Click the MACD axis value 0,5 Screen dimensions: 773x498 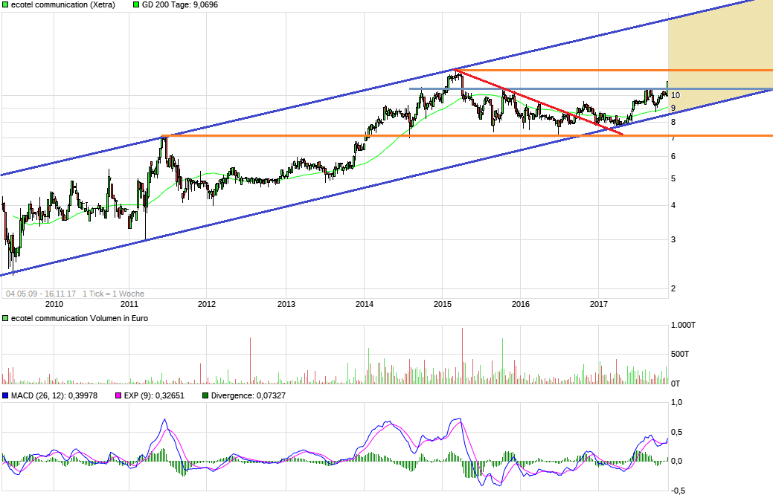point(677,432)
